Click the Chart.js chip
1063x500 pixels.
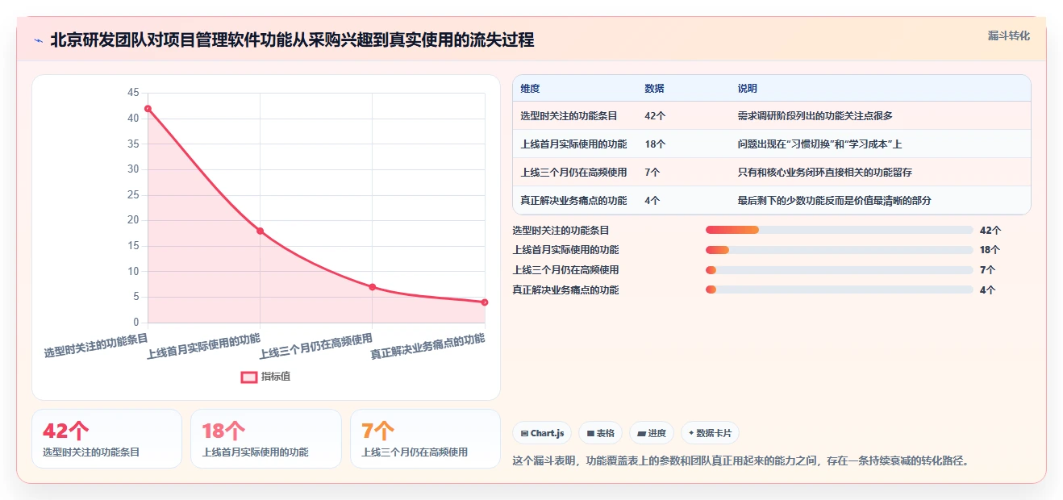(542, 433)
